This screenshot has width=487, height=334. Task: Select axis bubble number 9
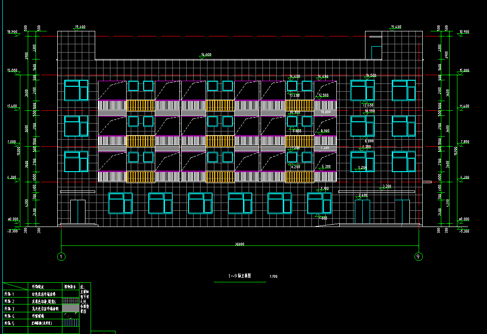[419, 256]
